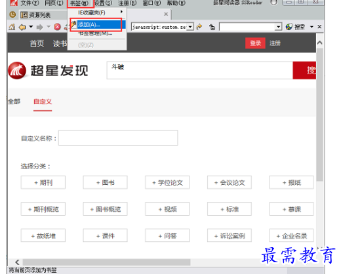This screenshot has width=341, height=276.
Task: Click the red stop loading icon
Action: click(x=57, y=27)
